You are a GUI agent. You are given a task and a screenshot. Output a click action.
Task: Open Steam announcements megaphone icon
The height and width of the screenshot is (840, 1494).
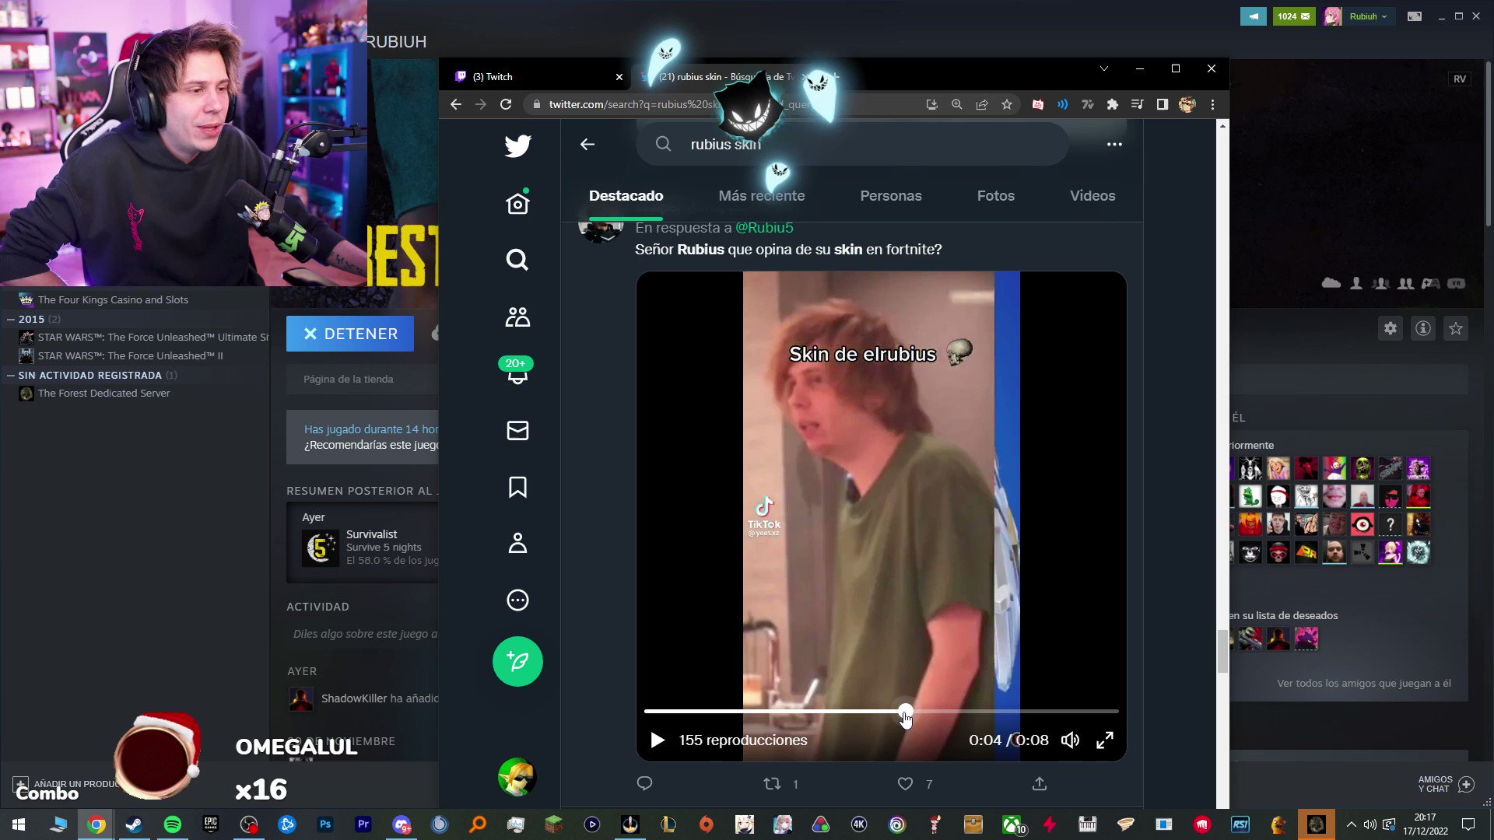click(x=1254, y=16)
